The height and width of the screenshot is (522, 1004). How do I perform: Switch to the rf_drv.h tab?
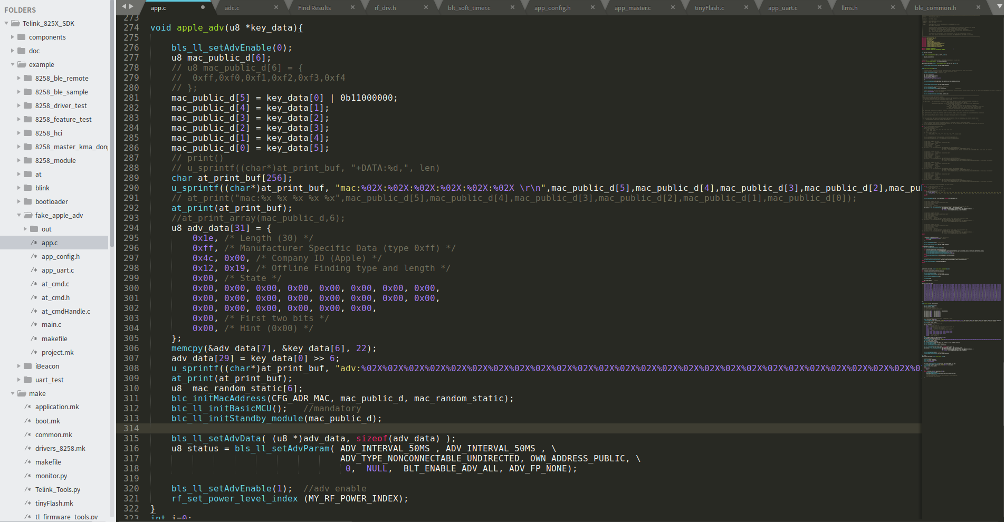click(x=385, y=8)
